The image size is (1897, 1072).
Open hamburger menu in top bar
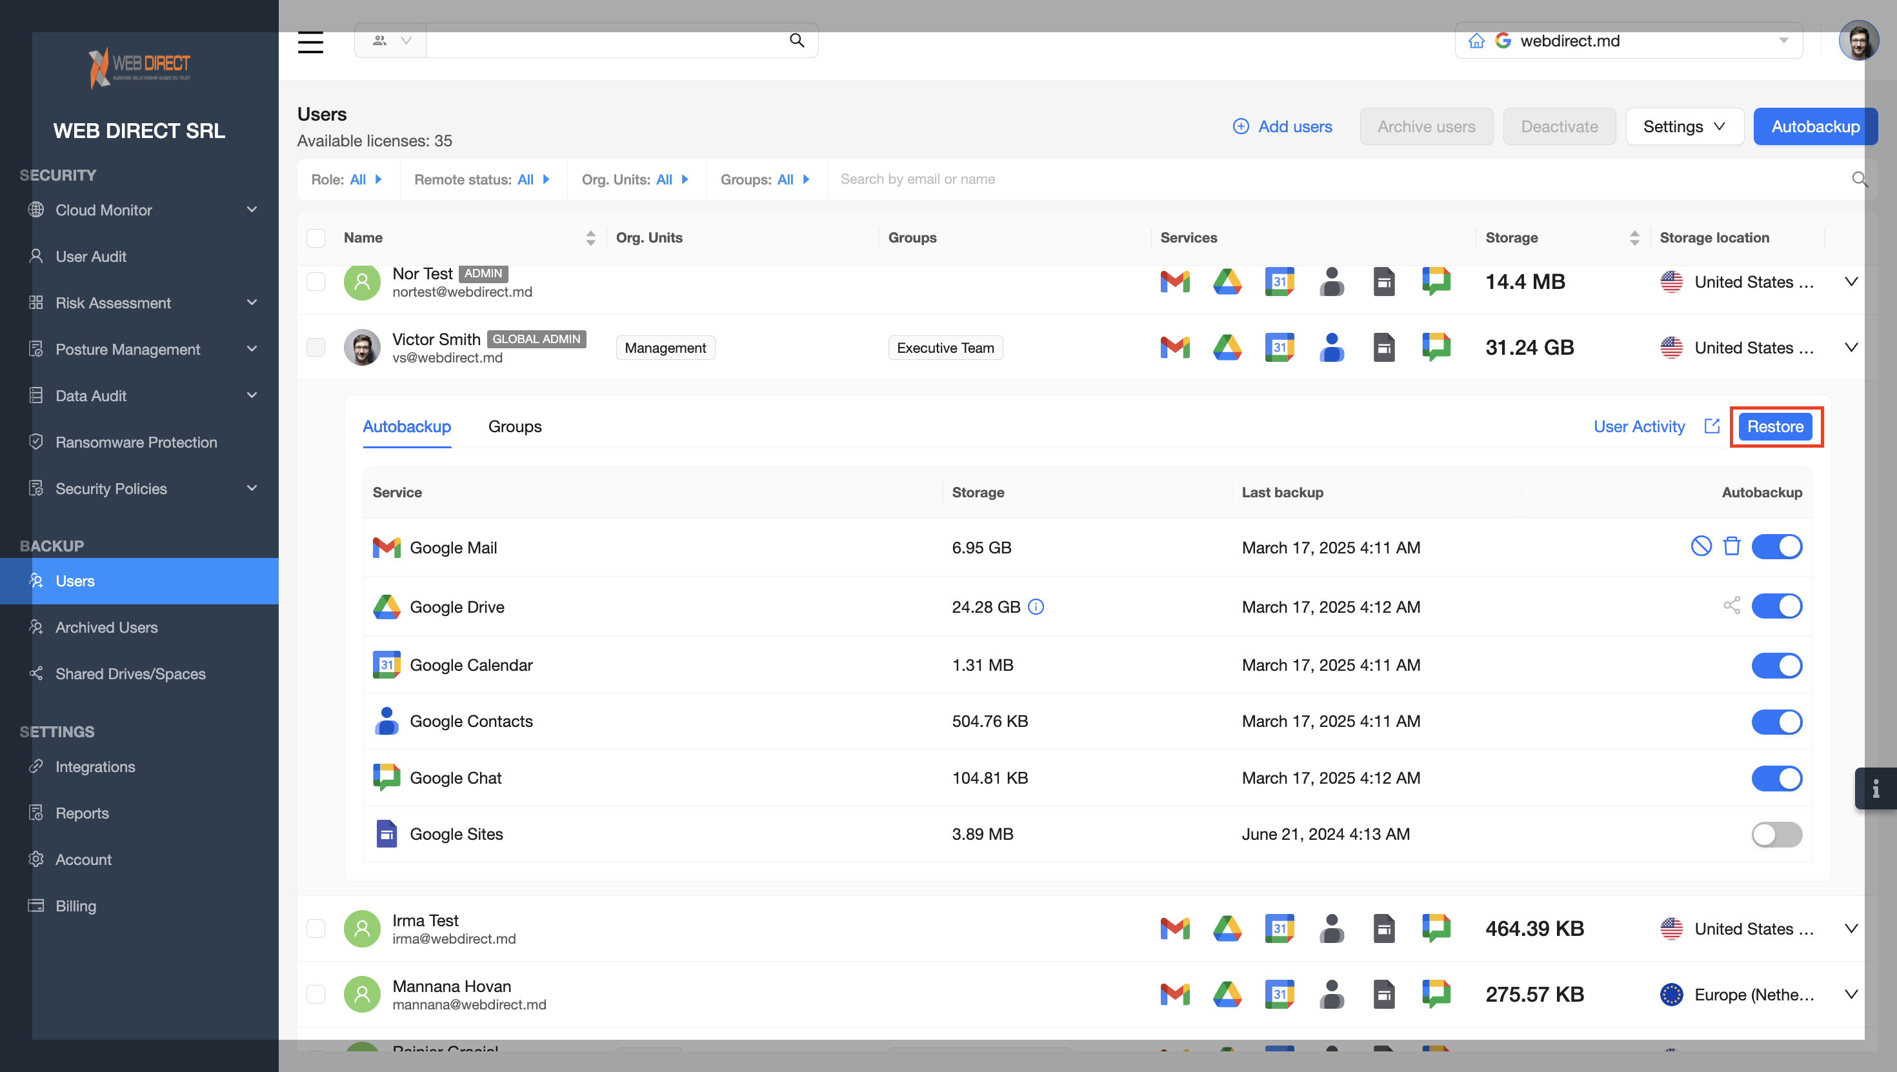coord(310,41)
